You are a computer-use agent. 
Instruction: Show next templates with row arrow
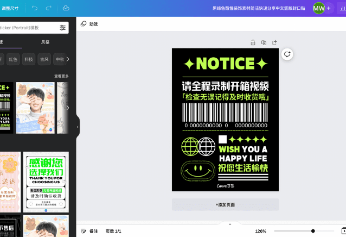pyautogui.click(x=68, y=108)
